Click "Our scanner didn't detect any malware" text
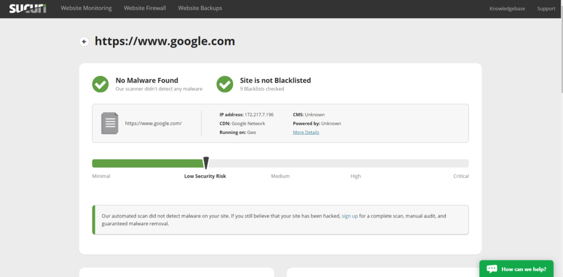 pyautogui.click(x=159, y=89)
